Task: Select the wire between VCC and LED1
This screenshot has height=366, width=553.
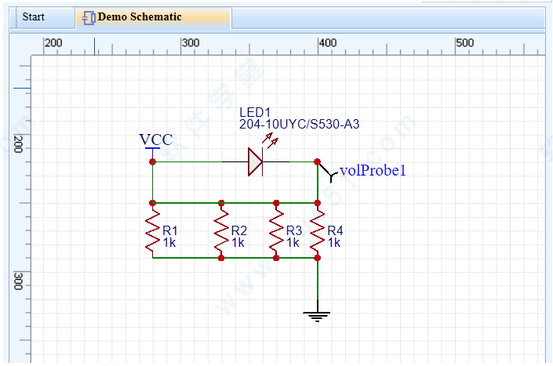Action: pyautogui.click(x=188, y=161)
